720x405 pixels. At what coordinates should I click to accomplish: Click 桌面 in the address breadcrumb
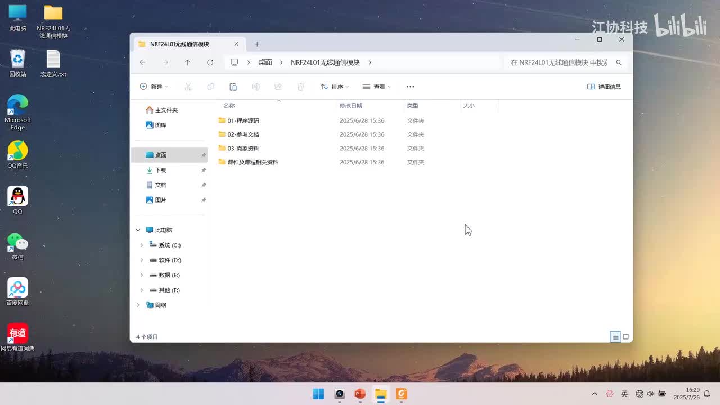(x=265, y=62)
